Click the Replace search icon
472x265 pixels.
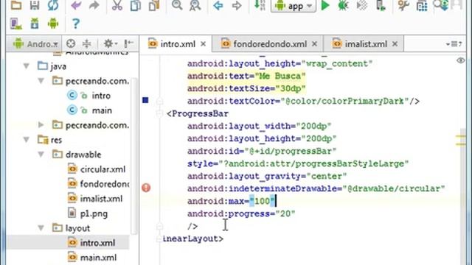(x=195, y=5)
